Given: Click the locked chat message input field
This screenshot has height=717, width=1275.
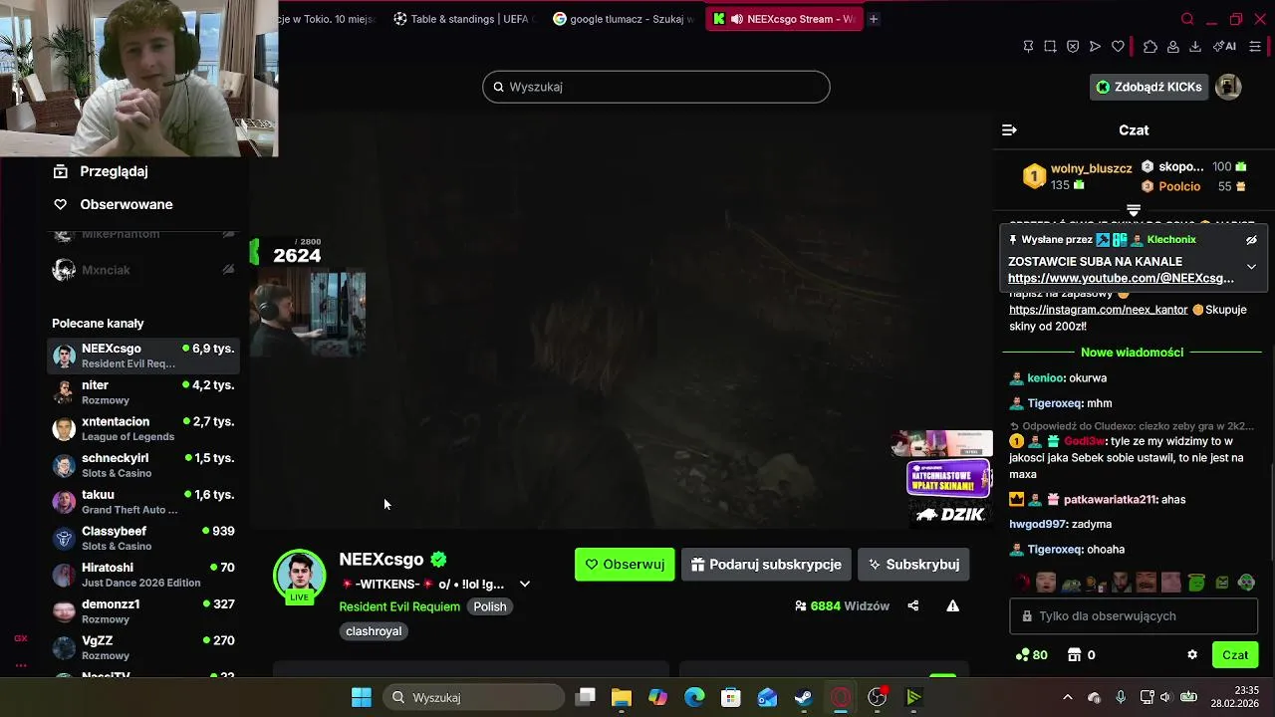Looking at the screenshot, I should pos(1135,616).
